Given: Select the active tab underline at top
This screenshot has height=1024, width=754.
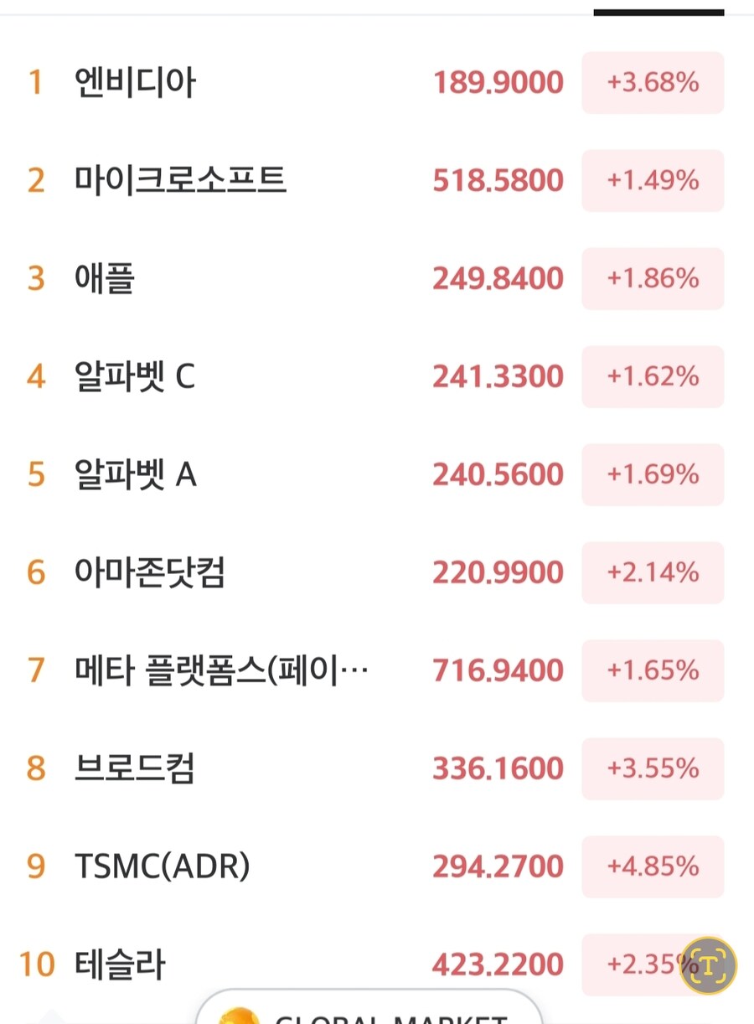Looking at the screenshot, I should pyautogui.click(x=658, y=13).
